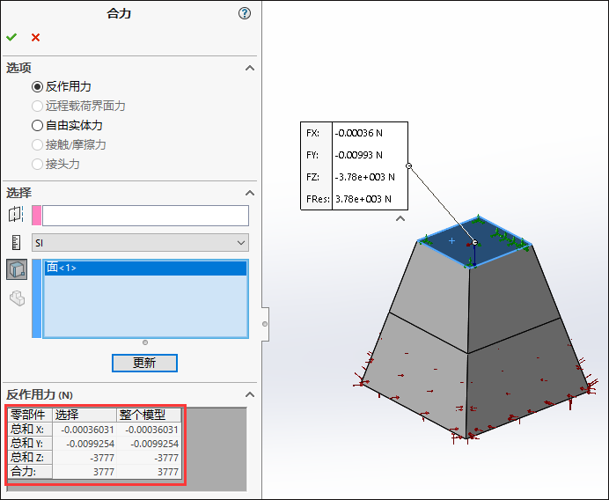Click the panel splitter collapse handle
Screen dimensions: 609x500
coord(265,324)
